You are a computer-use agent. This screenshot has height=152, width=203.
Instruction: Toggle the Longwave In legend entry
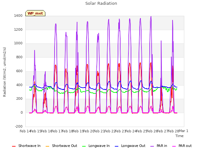(x=96, y=146)
